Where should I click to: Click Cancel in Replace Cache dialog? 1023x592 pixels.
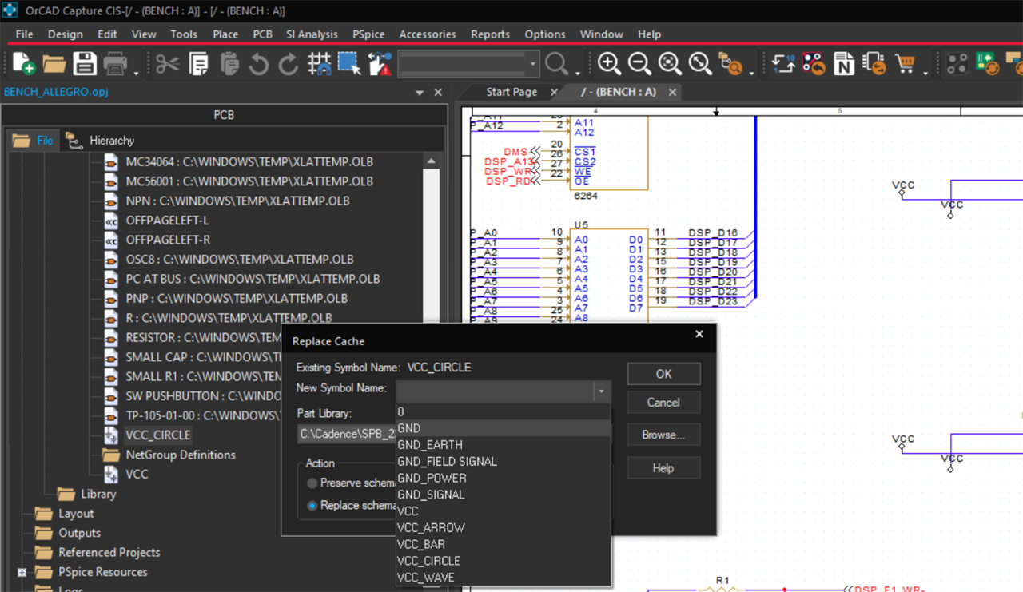[663, 403]
